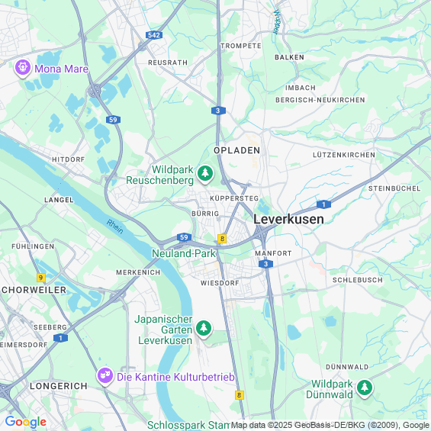The height and width of the screenshot is (431, 431).
Task: Click the Opladen district label
Action: (x=236, y=150)
